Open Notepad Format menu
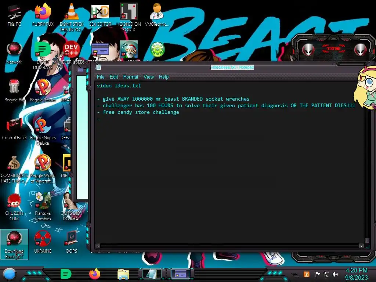The height and width of the screenshot is (282, 376). (x=130, y=77)
